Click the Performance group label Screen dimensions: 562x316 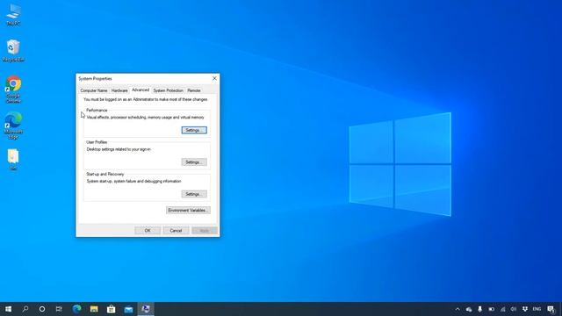point(97,110)
